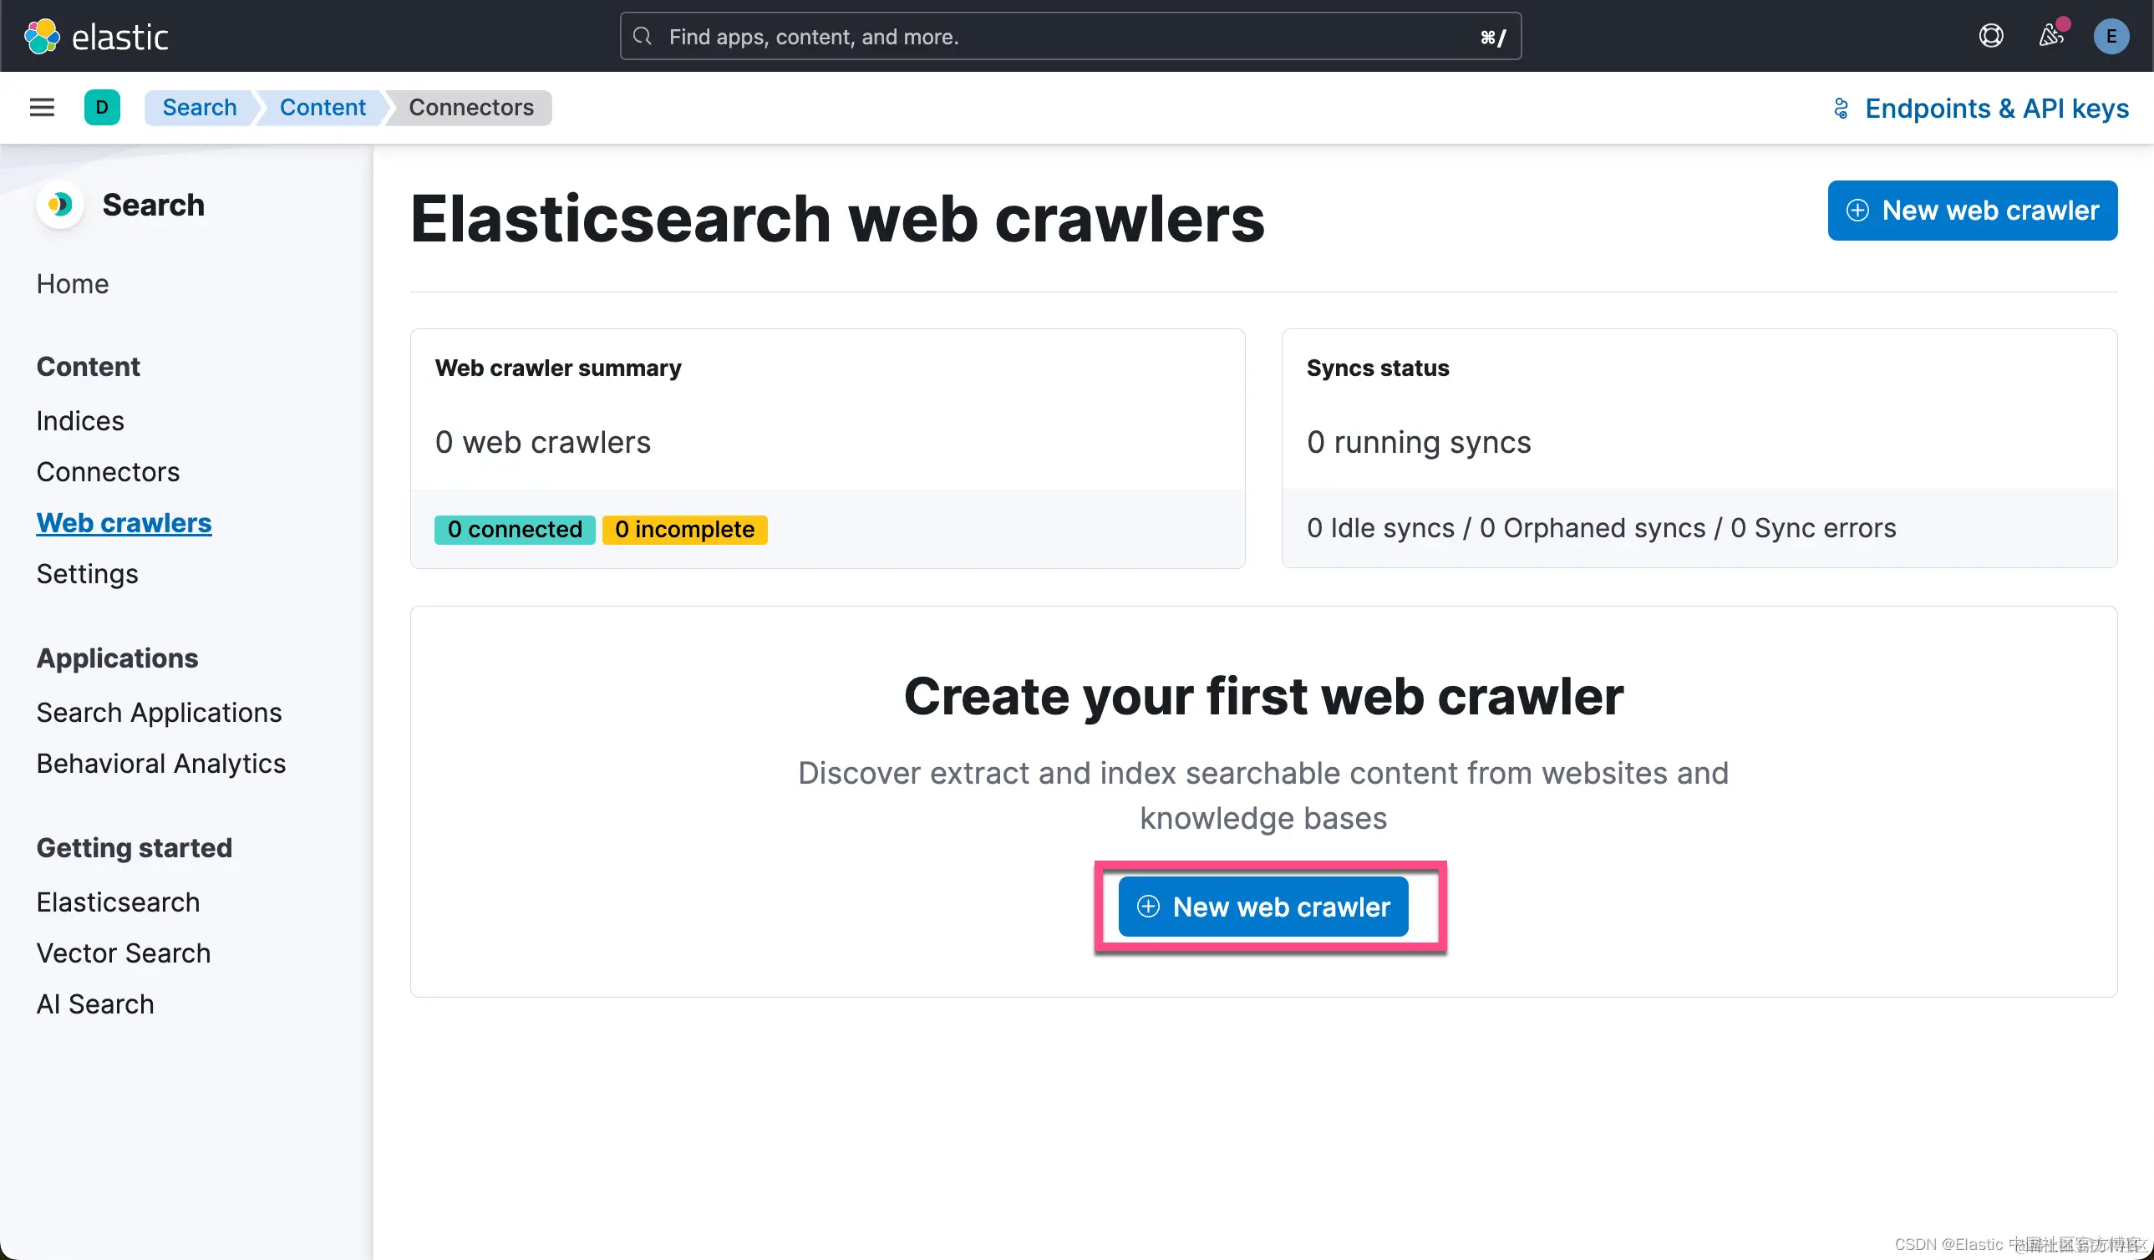2154x1260 pixels.
Task: Go to the Search breadcrumb
Action: [199, 108]
